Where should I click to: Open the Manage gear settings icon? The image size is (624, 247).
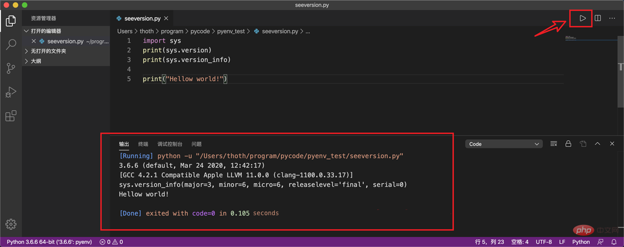point(11,224)
